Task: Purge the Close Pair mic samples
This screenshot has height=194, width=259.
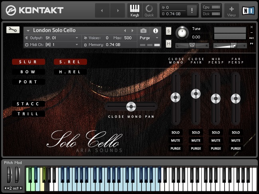Action: pyautogui.click(x=196, y=148)
